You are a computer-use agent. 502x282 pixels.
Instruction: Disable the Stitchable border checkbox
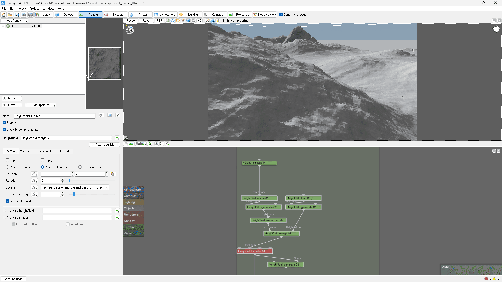coord(8,201)
